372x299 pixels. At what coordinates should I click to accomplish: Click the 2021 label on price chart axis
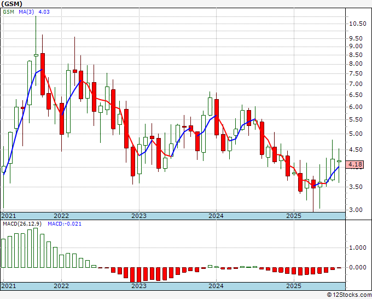pos(9,216)
